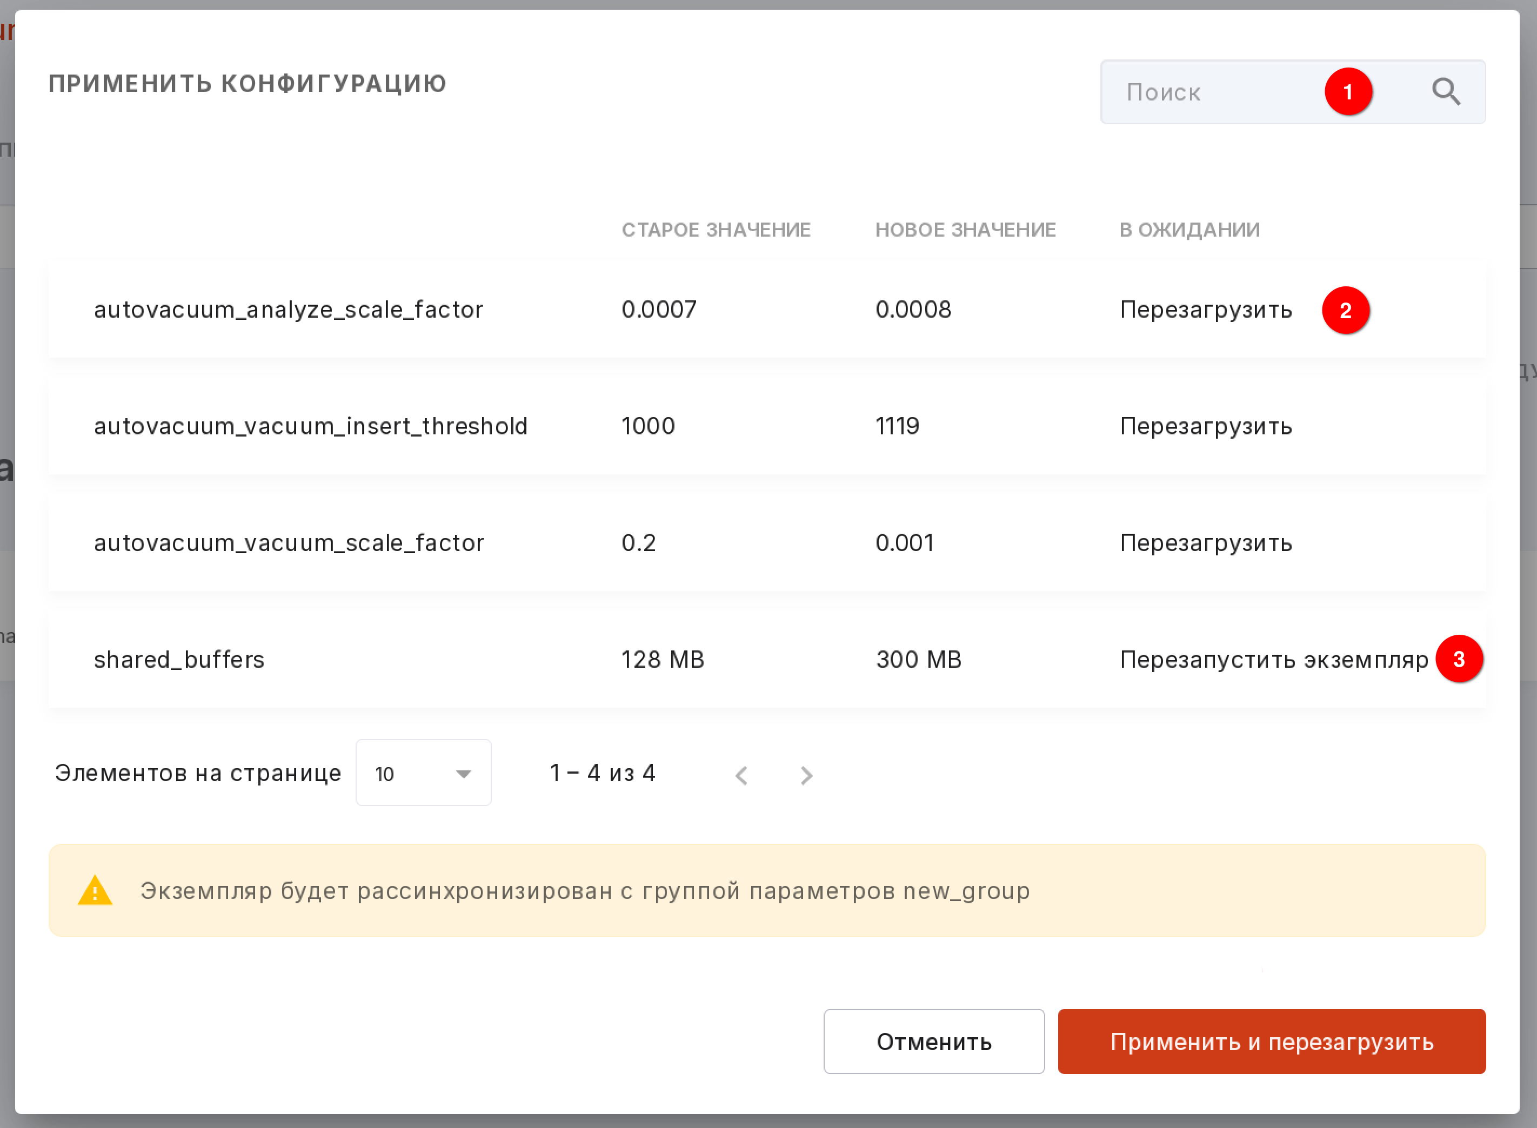
Task: Click old value 1000
Action: click(647, 426)
